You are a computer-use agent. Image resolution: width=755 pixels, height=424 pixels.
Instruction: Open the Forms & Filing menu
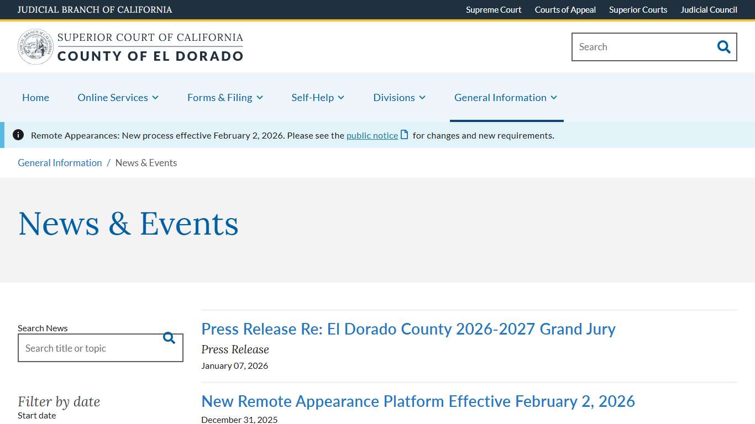coord(225,97)
